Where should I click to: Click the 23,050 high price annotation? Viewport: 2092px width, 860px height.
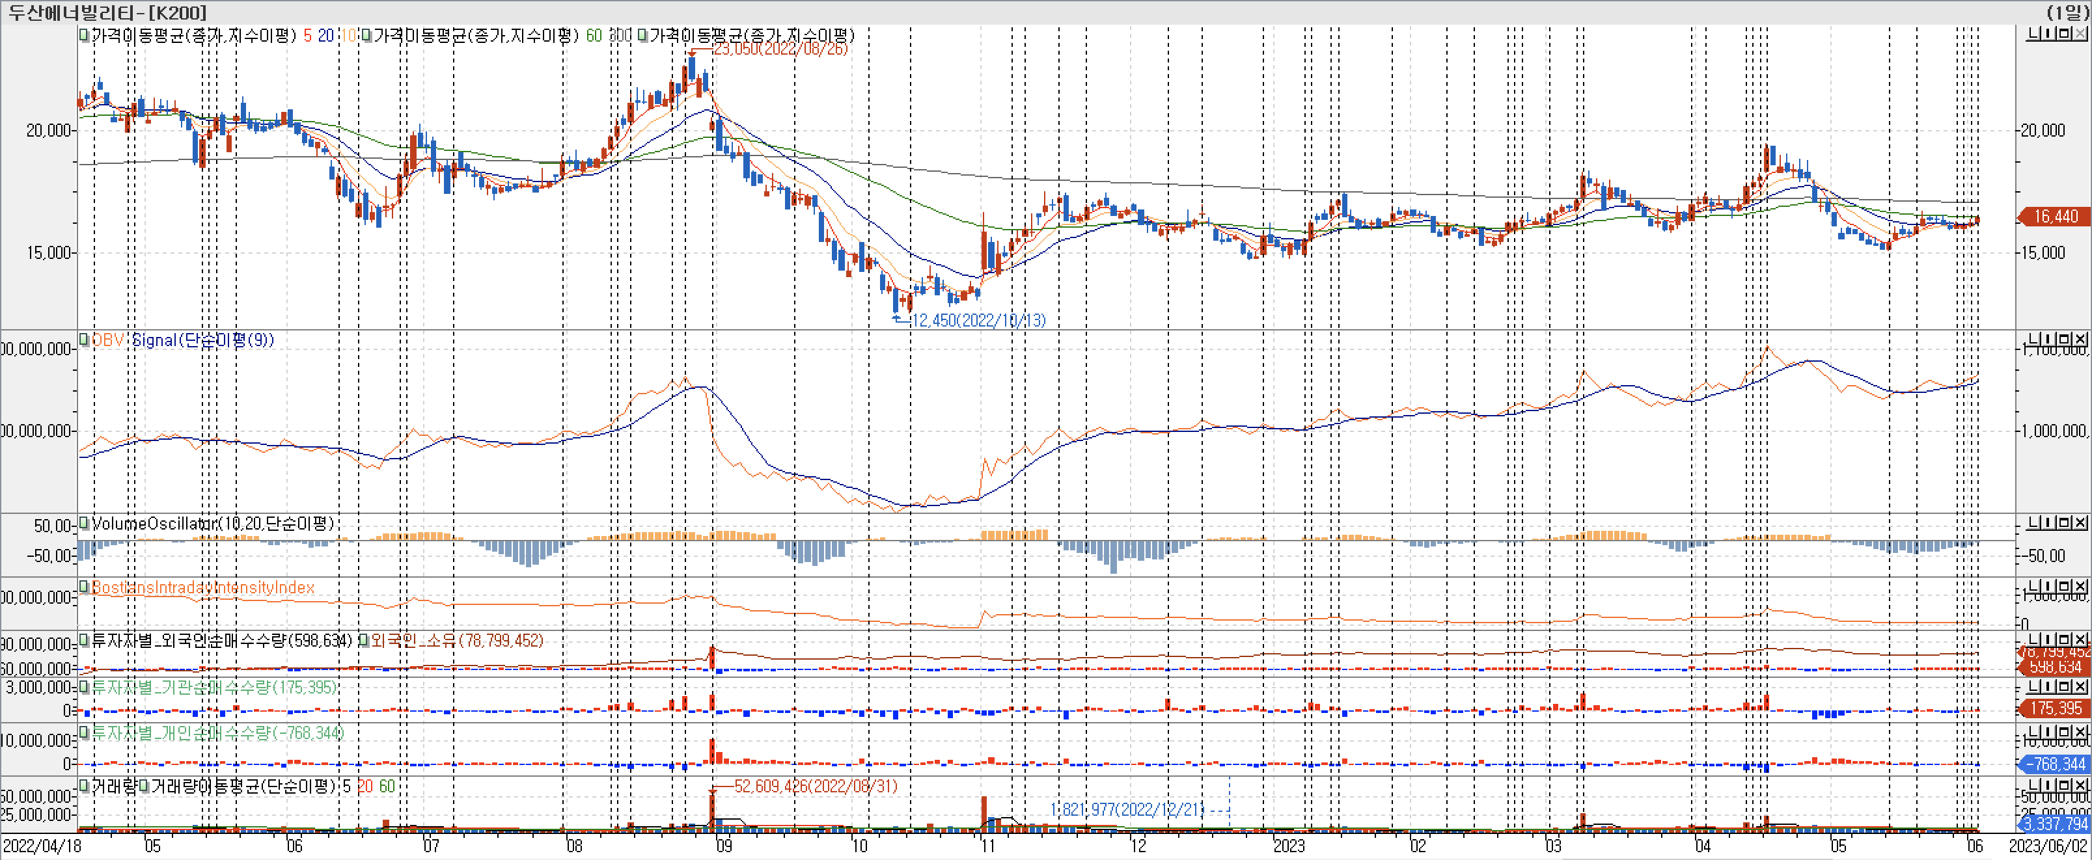780,49
